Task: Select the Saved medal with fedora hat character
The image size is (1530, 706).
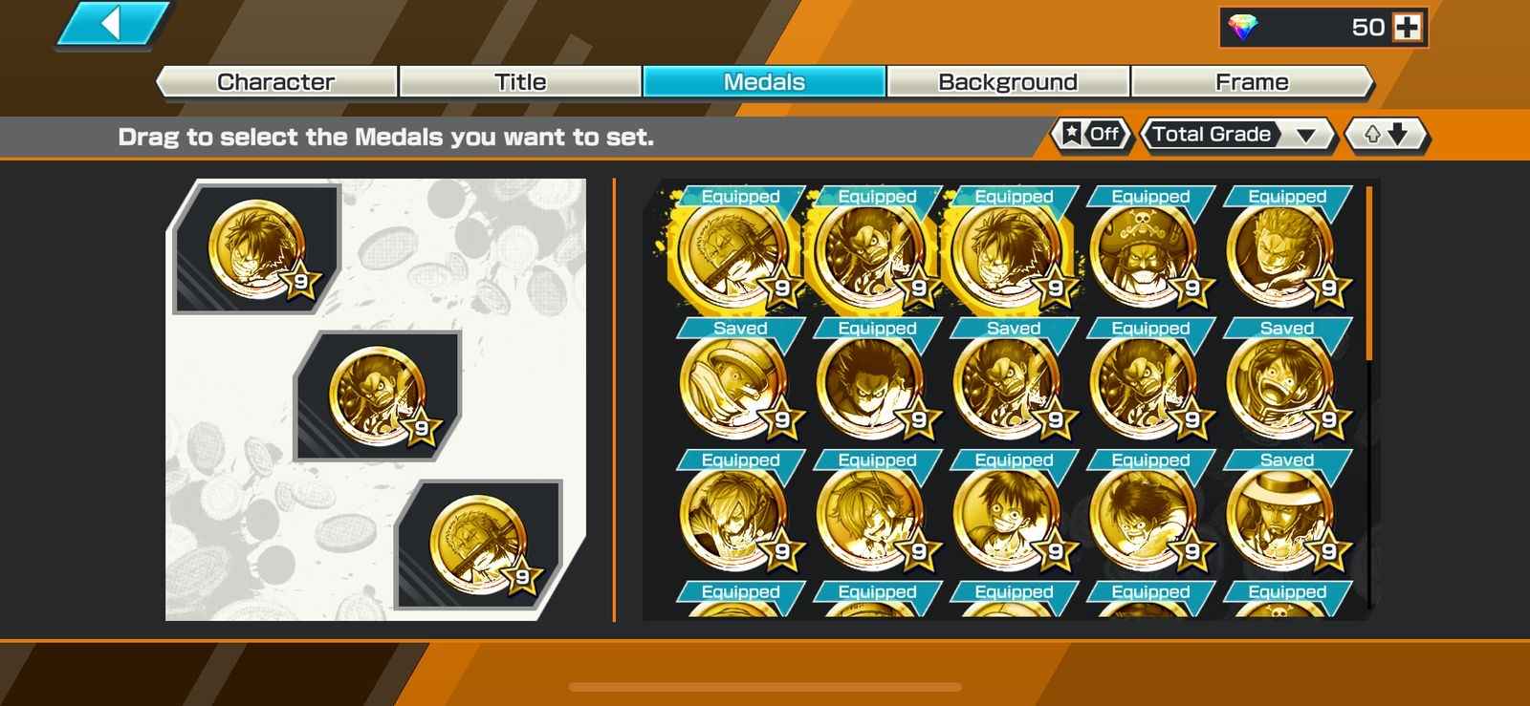Action: tap(1286, 515)
